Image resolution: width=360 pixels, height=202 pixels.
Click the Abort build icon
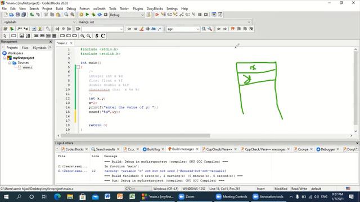[x=106, y=15]
